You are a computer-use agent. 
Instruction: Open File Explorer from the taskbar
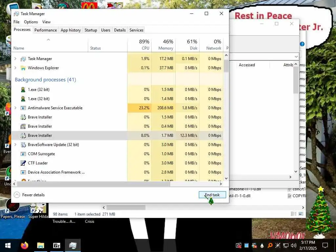point(40,245)
